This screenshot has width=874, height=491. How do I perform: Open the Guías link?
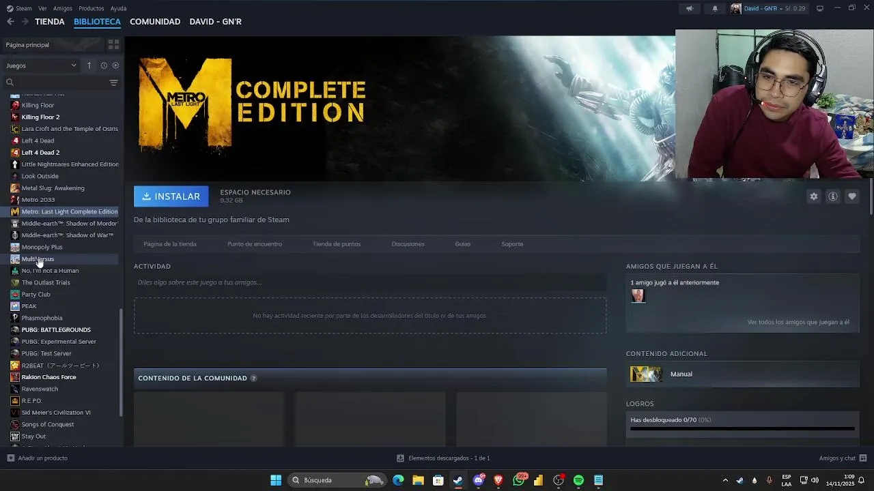[x=463, y=244]
